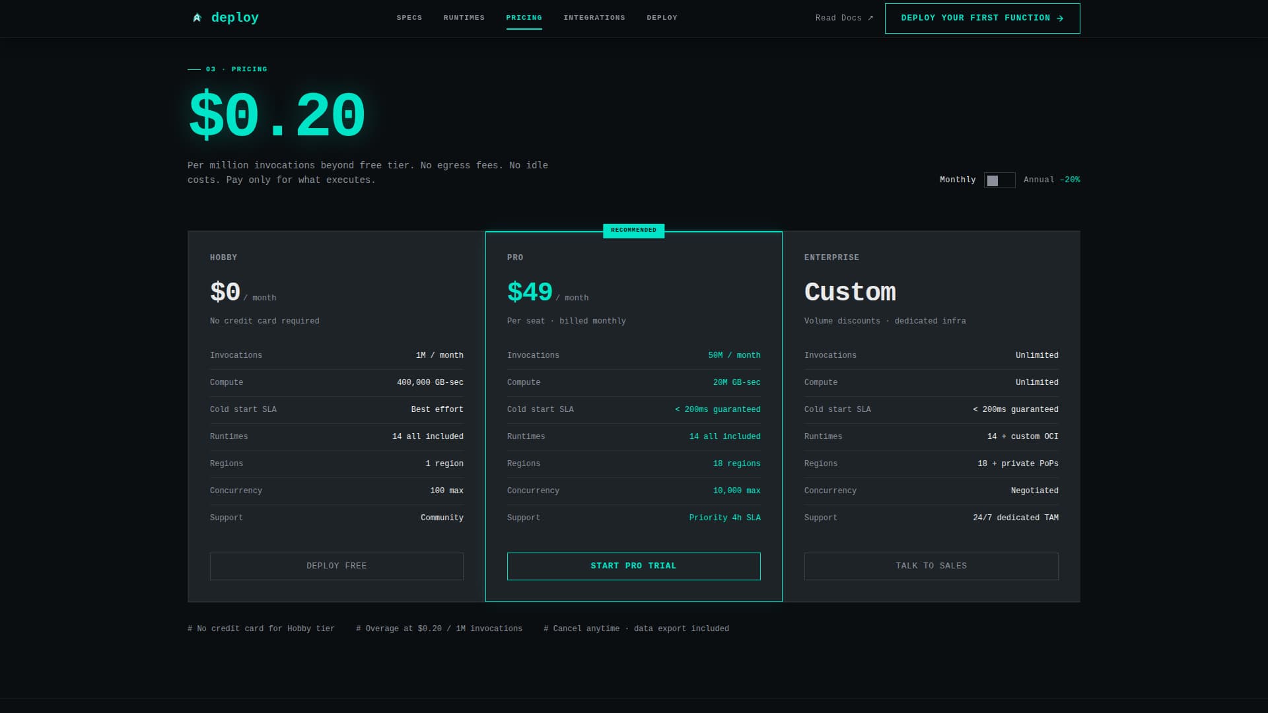Select the Monthly billing label
1268x713 pixels.
coord(957,180)
